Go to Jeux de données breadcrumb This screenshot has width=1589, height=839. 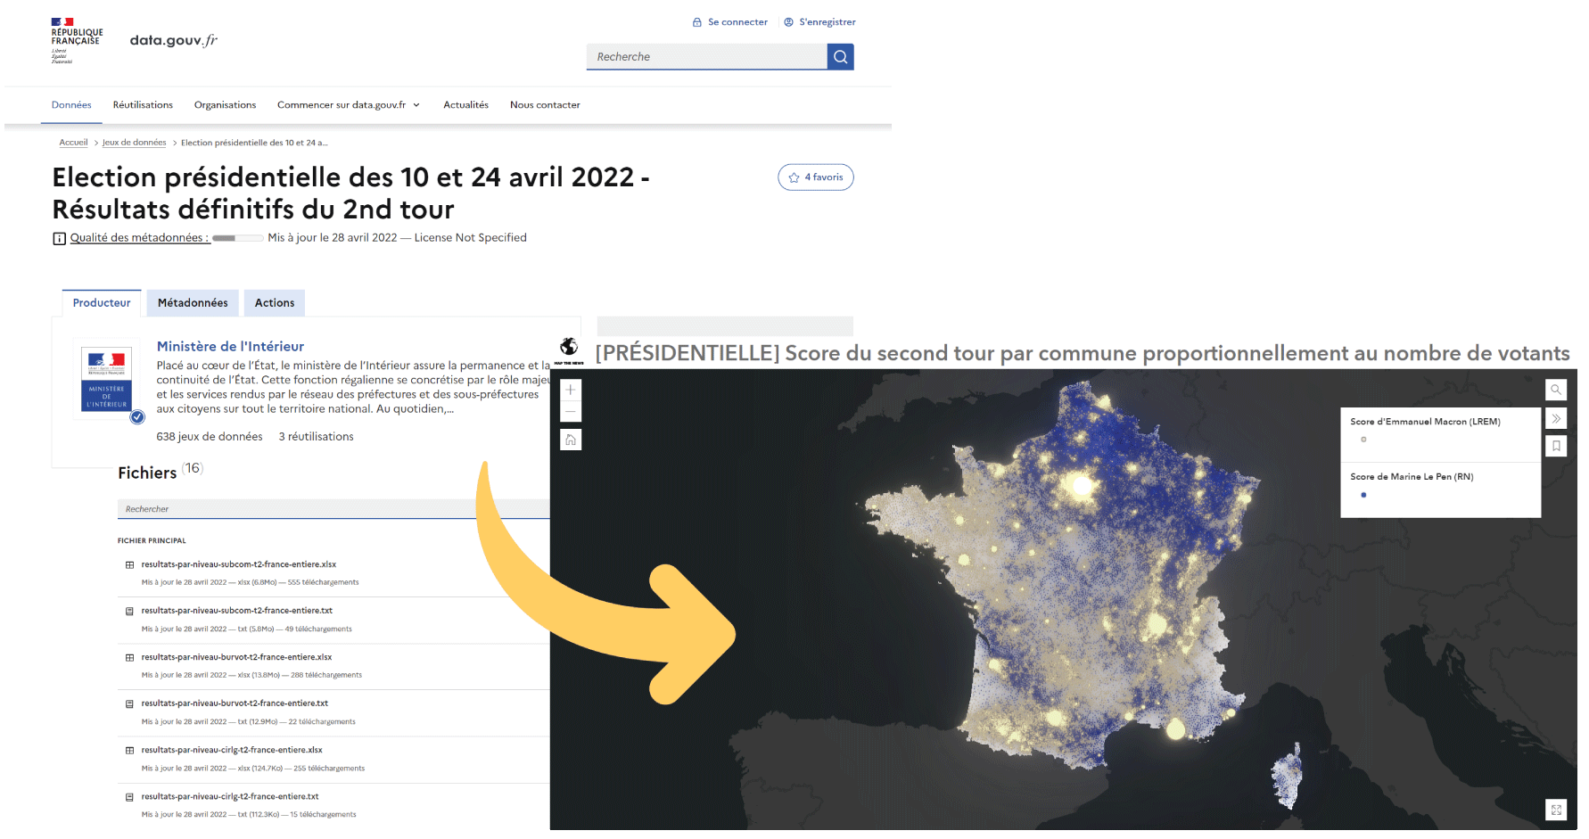[x=136, y=144]
